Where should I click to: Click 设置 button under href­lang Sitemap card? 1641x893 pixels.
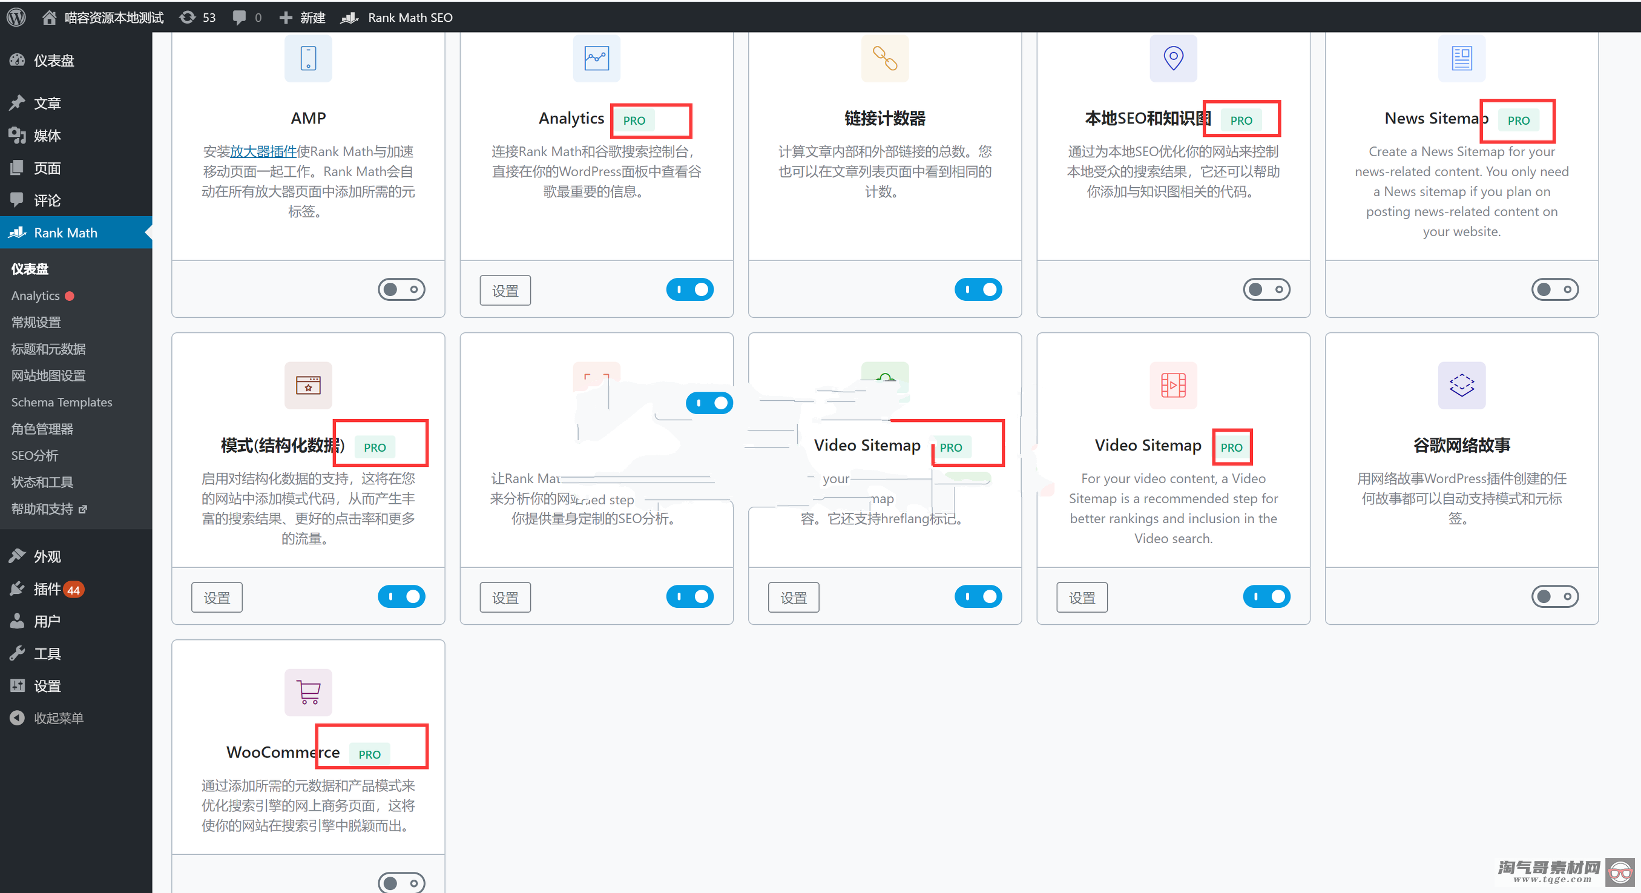[x=794, y=598]
